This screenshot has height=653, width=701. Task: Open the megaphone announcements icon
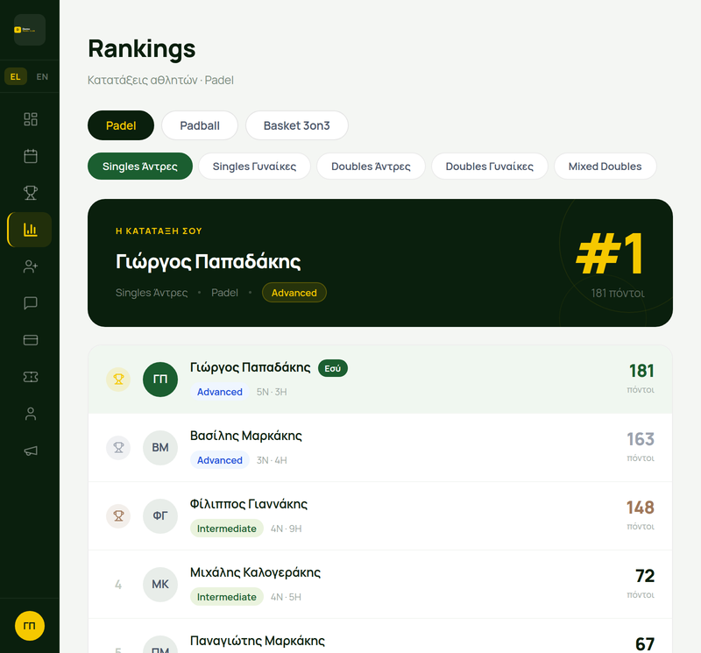pos(31,451)
